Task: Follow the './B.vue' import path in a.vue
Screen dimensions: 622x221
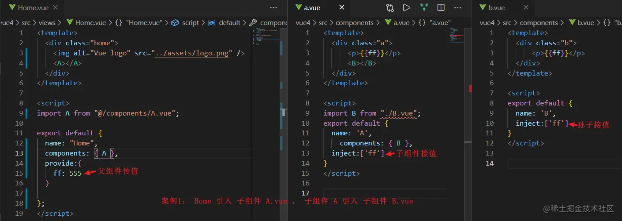Action: pyautogui.click(x=398, y=113)
